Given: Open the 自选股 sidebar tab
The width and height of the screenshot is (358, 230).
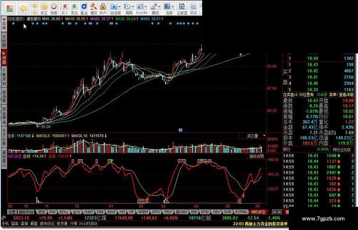Looking at the screenshot, I should pyautogui.click(x=4, y=96).
